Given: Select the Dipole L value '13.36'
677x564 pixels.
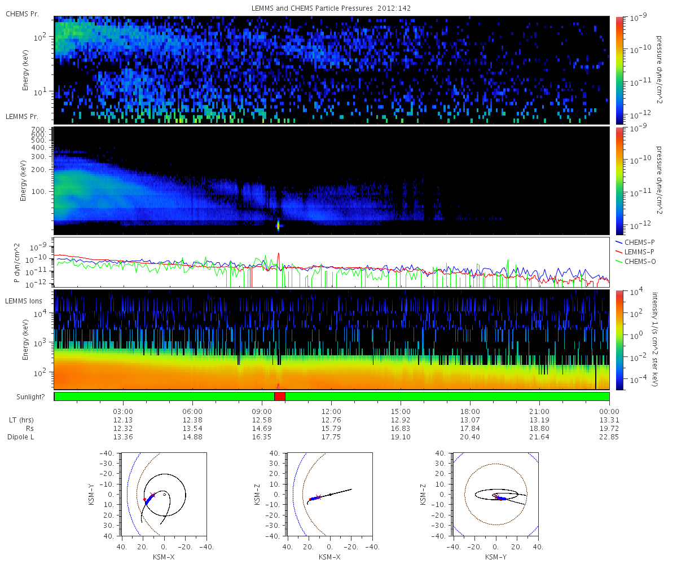Looking at the screenshot, I should (124, 437).
